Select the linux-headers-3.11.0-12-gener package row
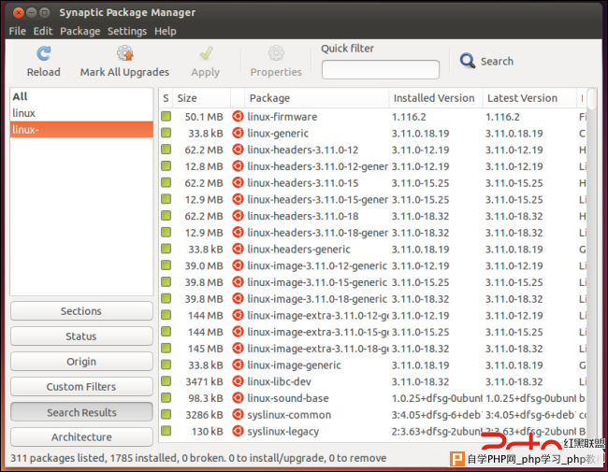 click(372, 166)
